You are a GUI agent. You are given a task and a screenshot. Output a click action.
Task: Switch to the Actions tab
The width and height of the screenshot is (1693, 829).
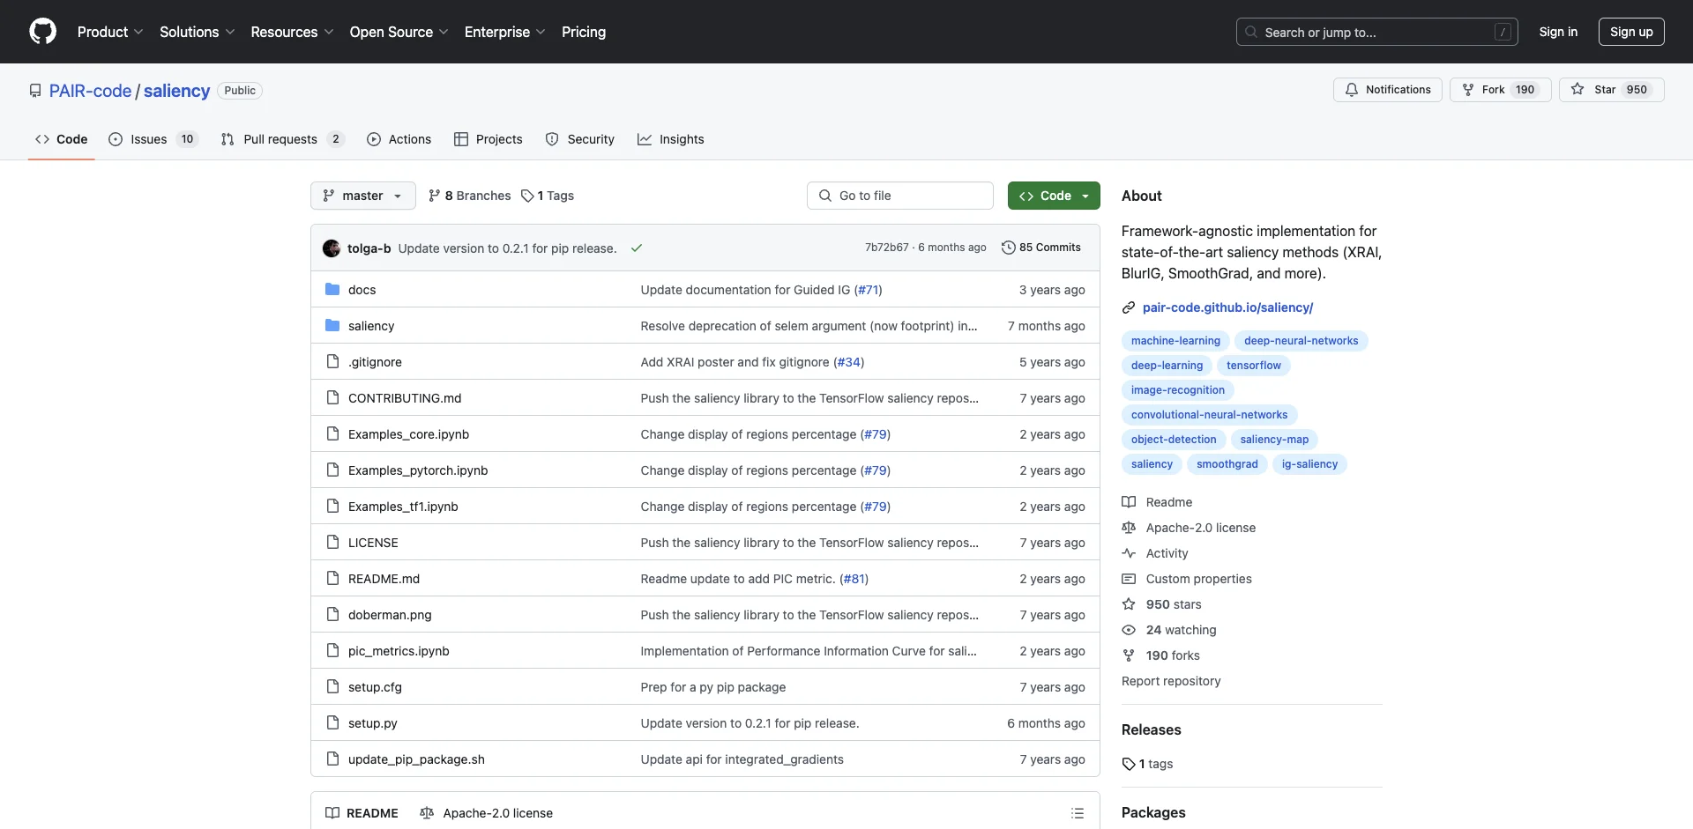399,139
